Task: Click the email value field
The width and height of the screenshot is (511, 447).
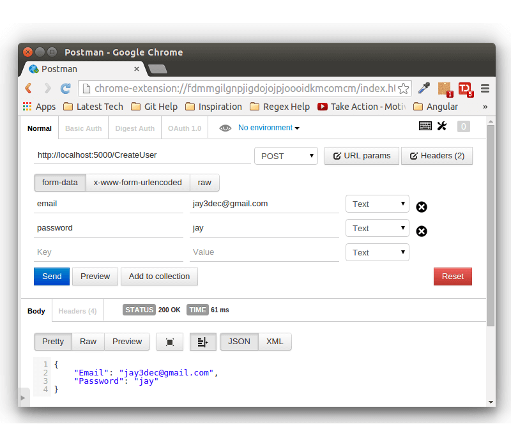Action: click(264, 204)
